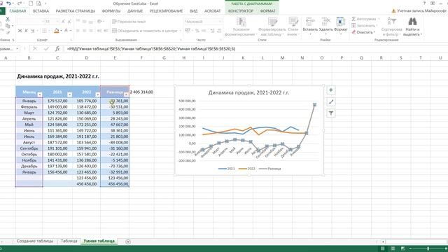Click the Заполнить fill button
The width and height of the screenshot is (448, 252).
[x=364, y=26]
